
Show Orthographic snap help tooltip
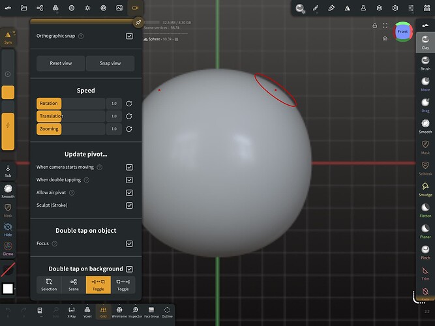(81, 36)
